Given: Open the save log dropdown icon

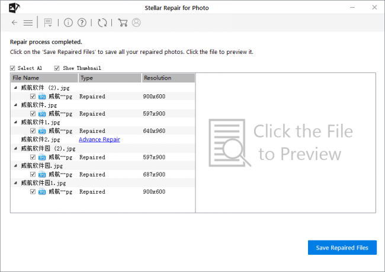Looking at the screenshot, I should (48, 23).
